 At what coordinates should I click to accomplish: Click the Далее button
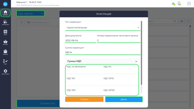[124, 99]
